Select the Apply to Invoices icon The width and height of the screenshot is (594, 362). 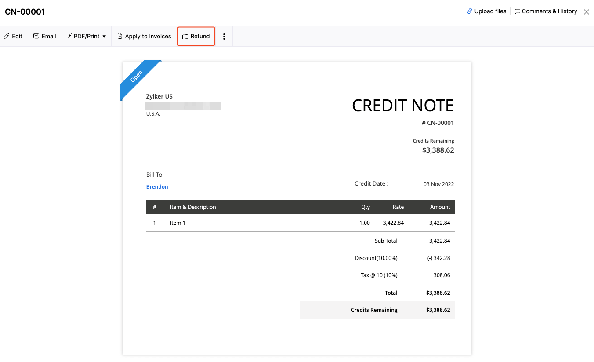pyautogui.click(x=119, y=36)
